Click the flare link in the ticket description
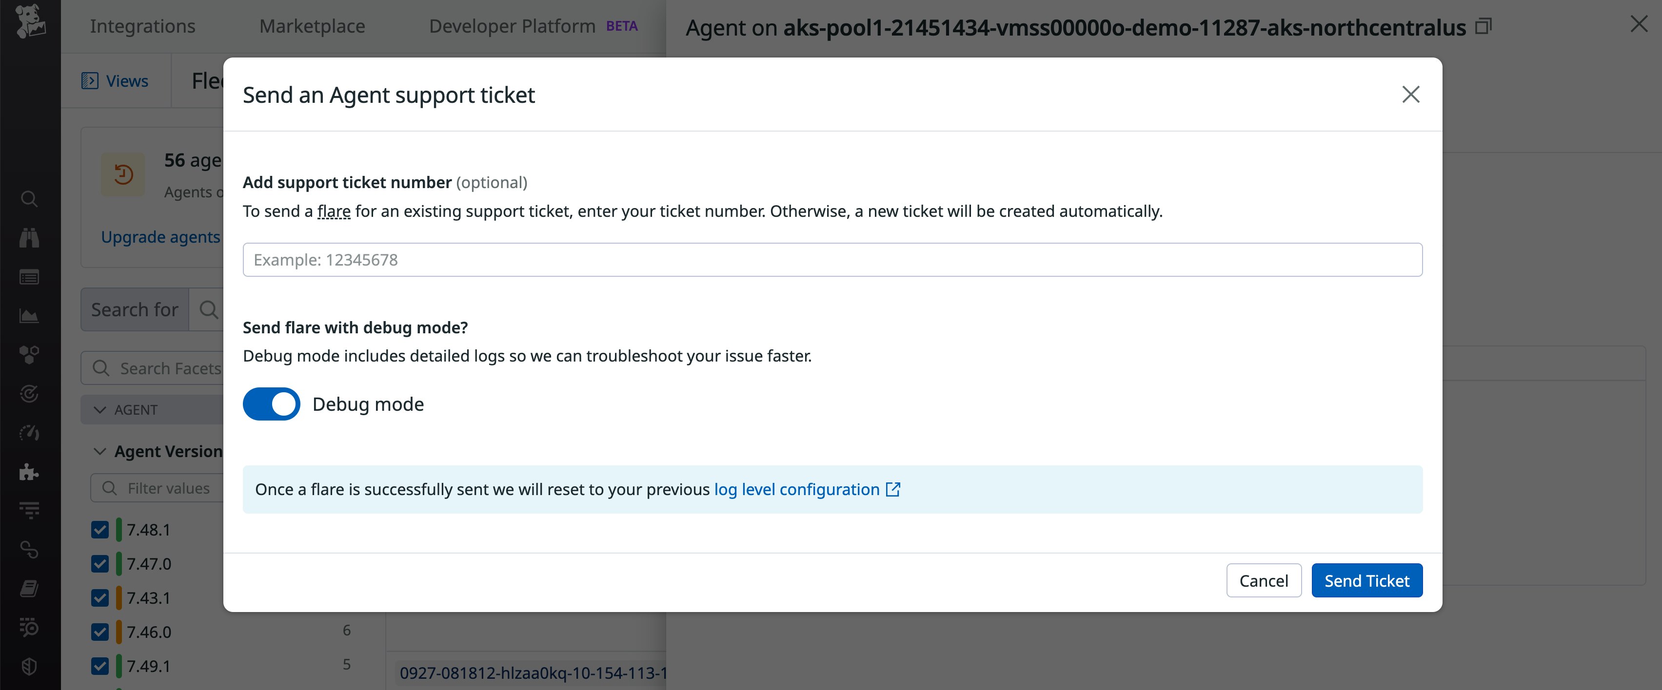 (334, 211)
